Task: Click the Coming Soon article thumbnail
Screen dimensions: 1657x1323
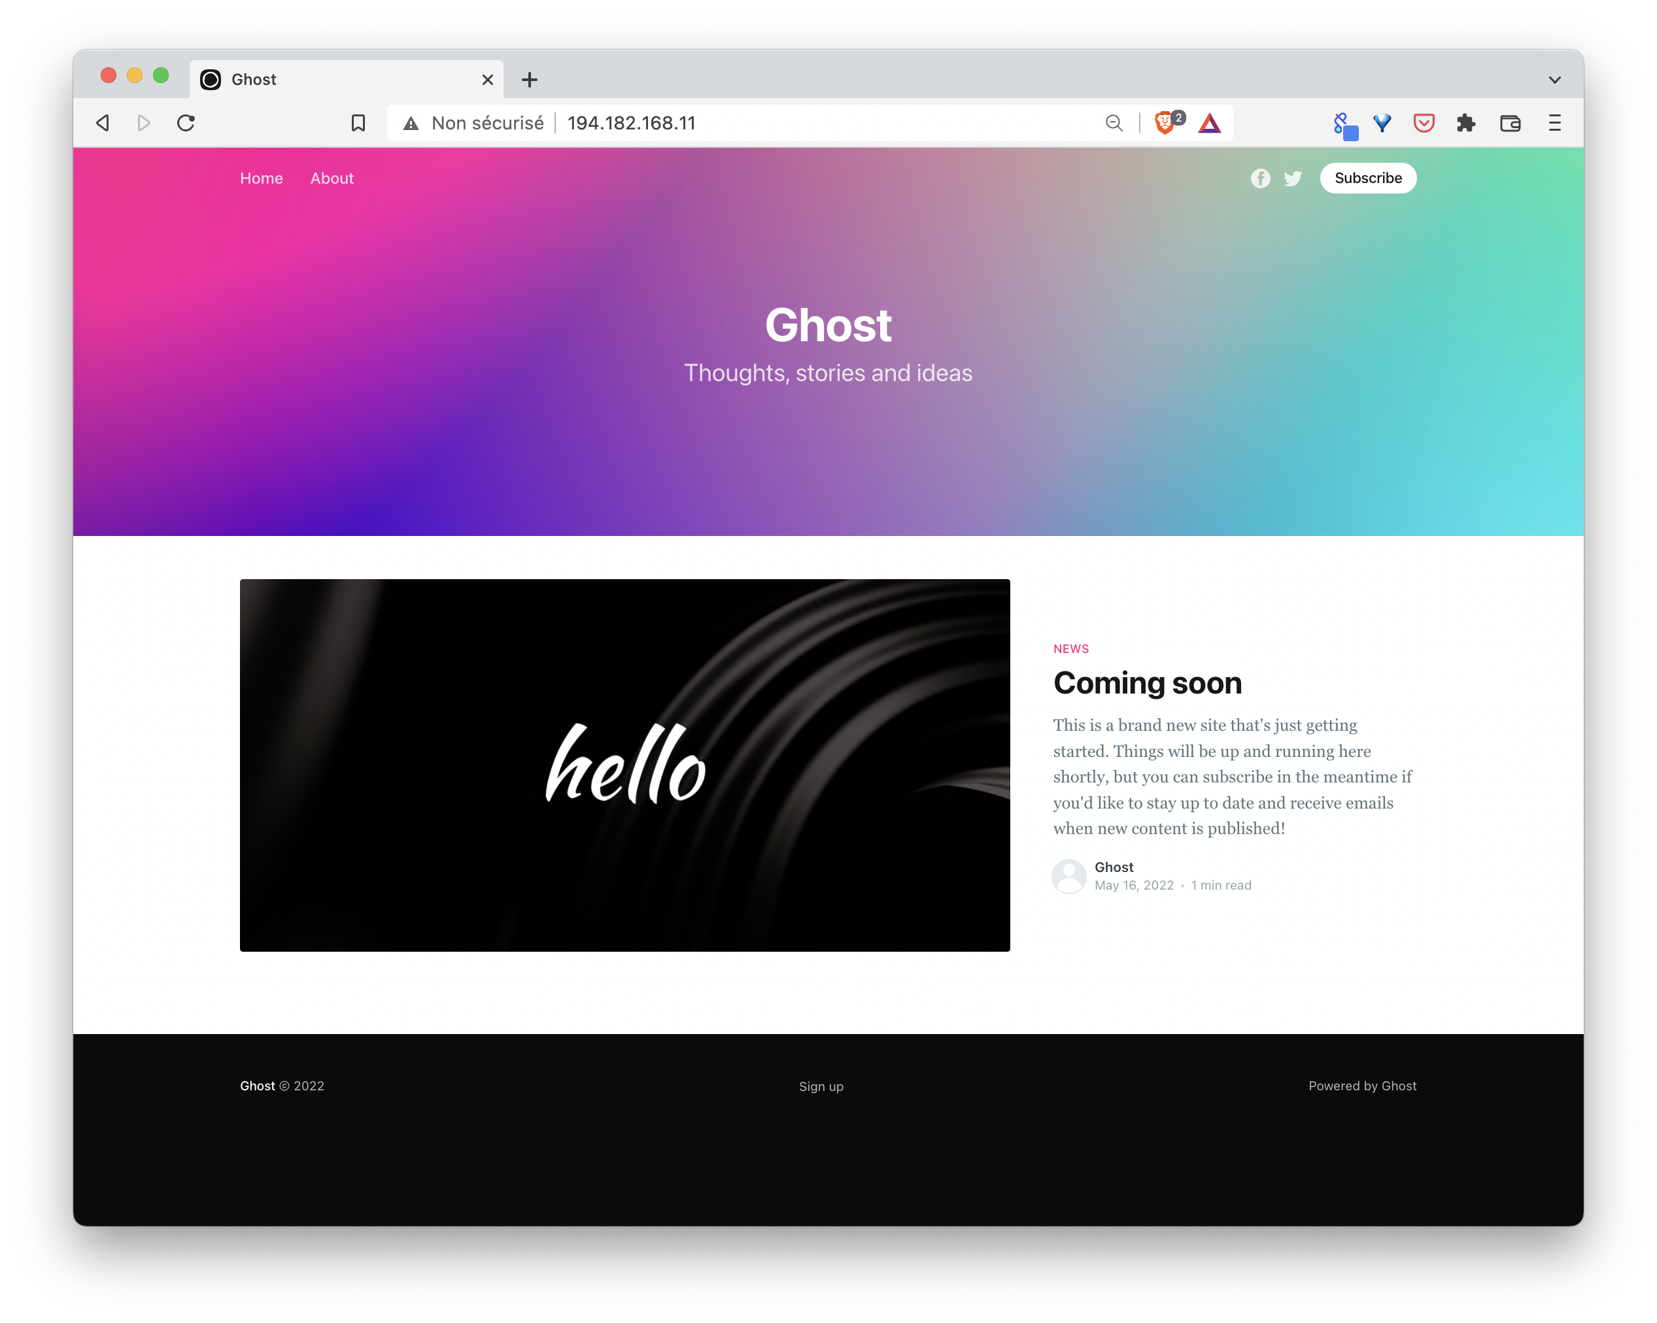Action: pos(625,765)
